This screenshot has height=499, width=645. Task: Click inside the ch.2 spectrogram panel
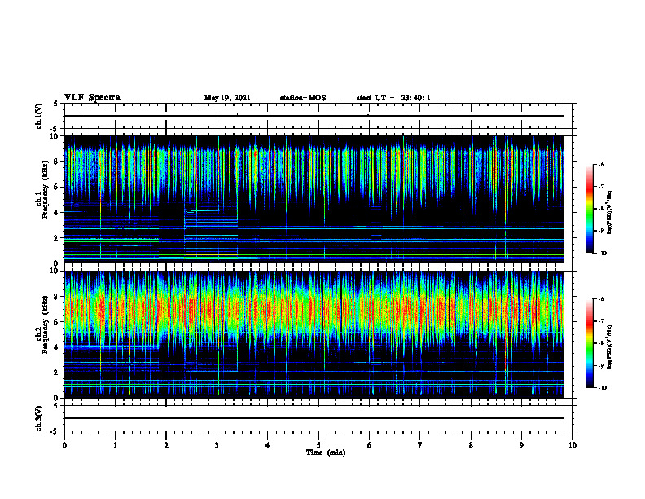tap(314, 334)
